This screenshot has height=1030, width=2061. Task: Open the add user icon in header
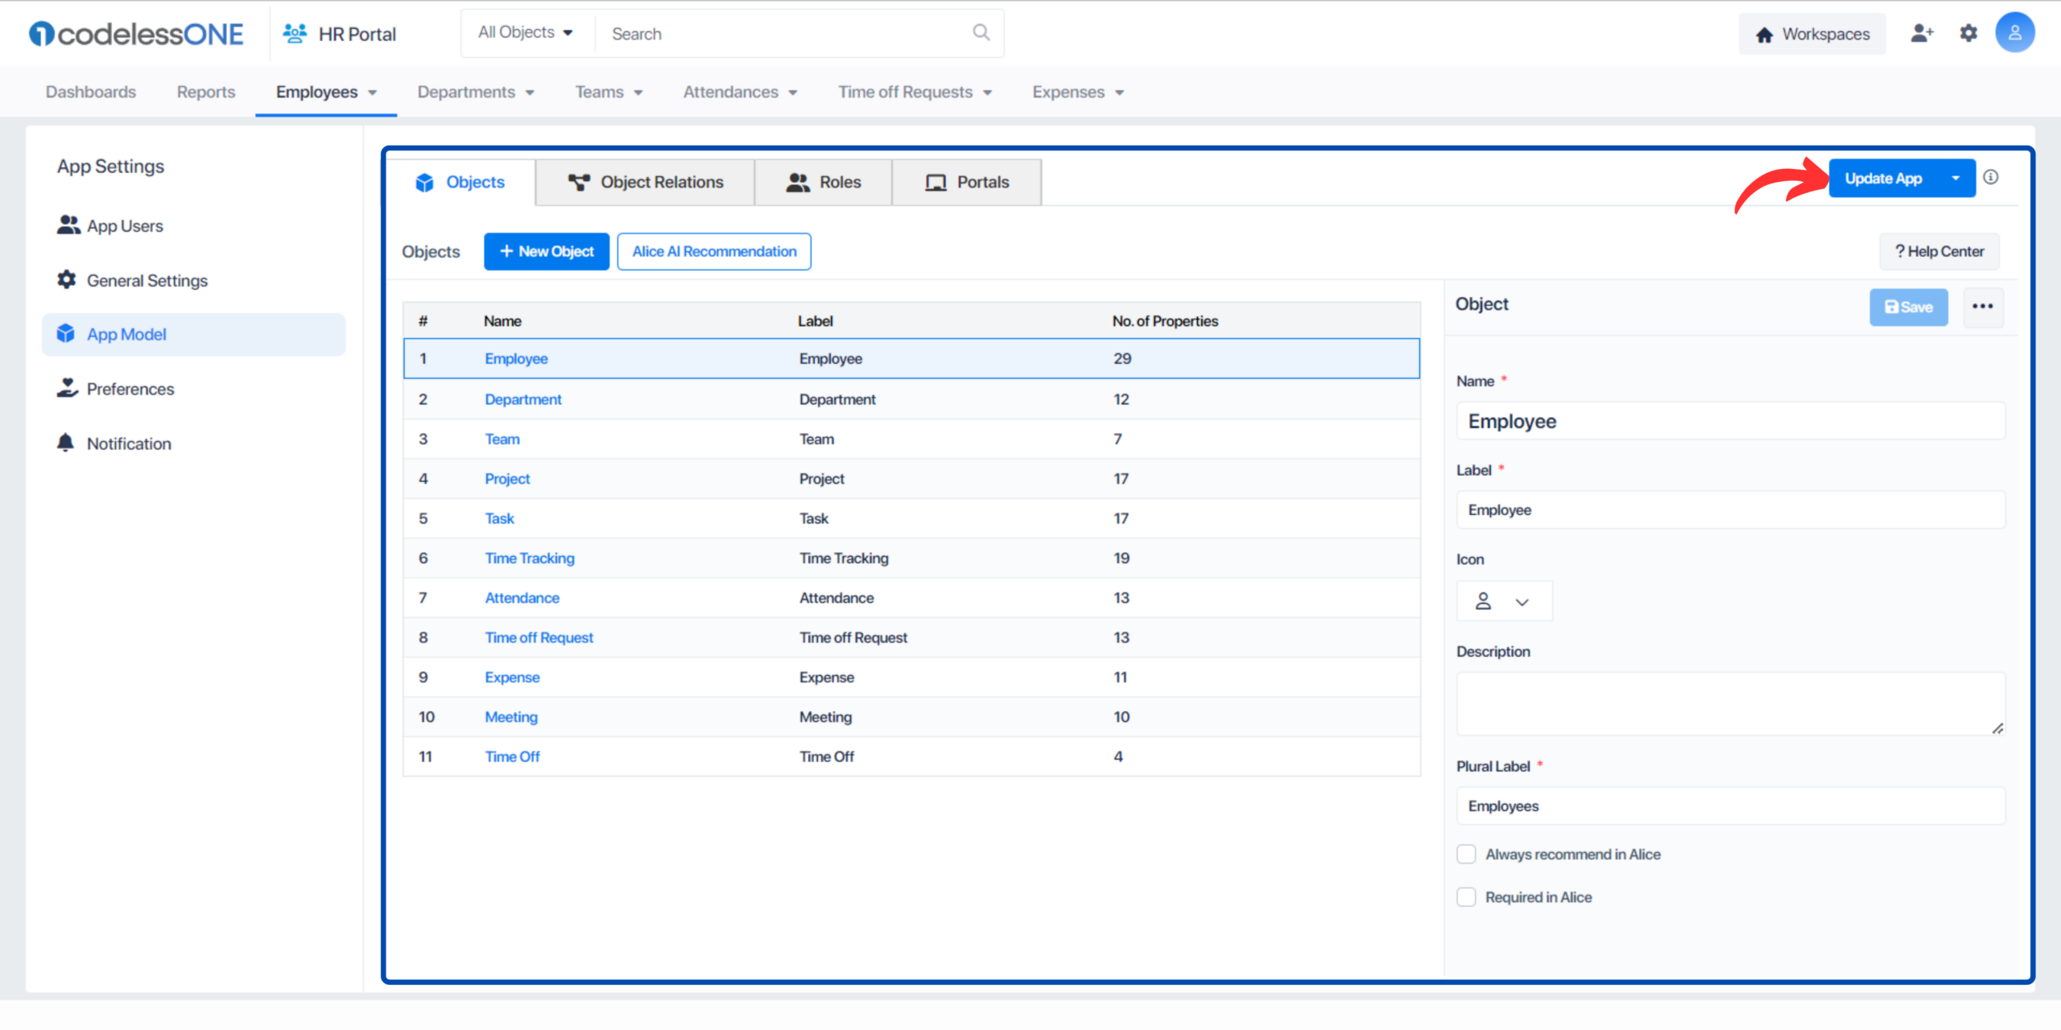[1922, 34]
